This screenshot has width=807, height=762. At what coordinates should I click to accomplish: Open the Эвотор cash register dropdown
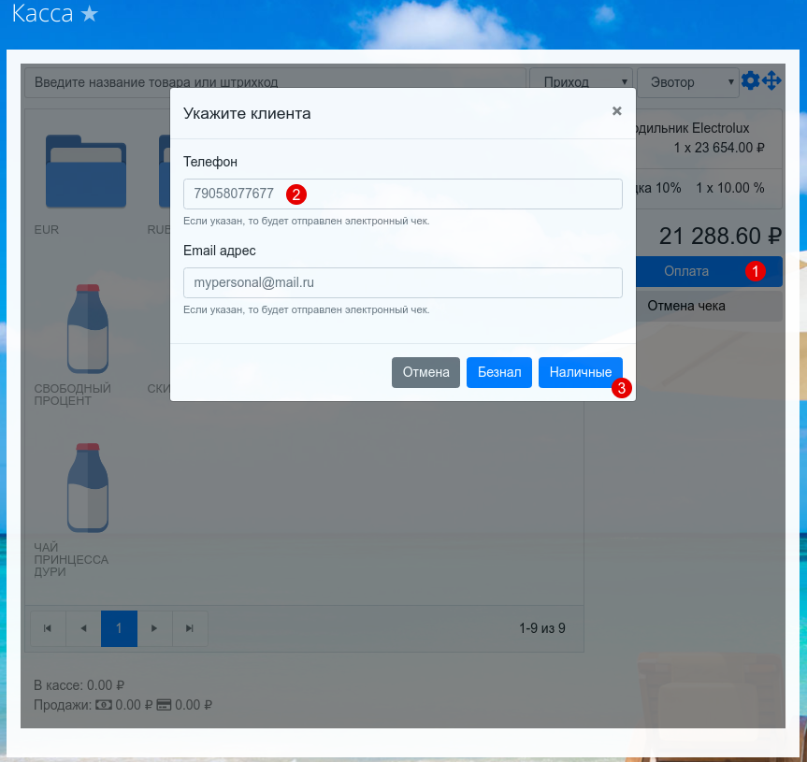(x=687, y=82)
